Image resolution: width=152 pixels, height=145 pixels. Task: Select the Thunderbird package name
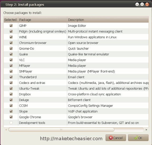28,77
